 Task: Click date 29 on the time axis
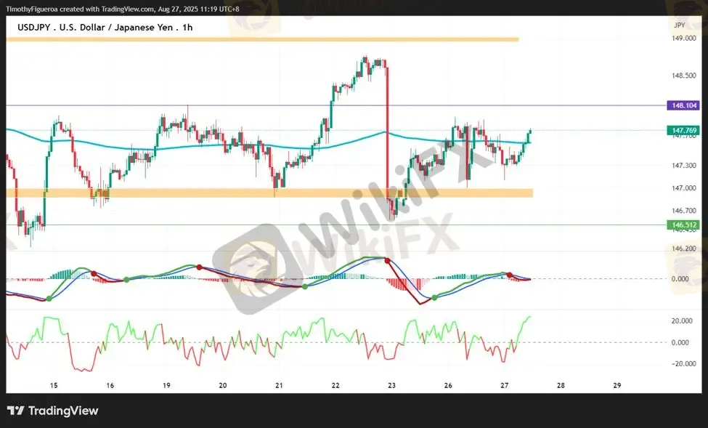[617, 386]
